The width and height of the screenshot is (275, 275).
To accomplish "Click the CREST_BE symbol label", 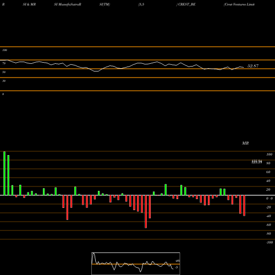I will 186,4.
